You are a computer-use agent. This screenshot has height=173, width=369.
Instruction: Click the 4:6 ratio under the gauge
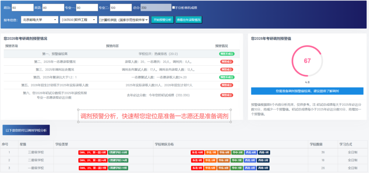[x=307, y=82]
